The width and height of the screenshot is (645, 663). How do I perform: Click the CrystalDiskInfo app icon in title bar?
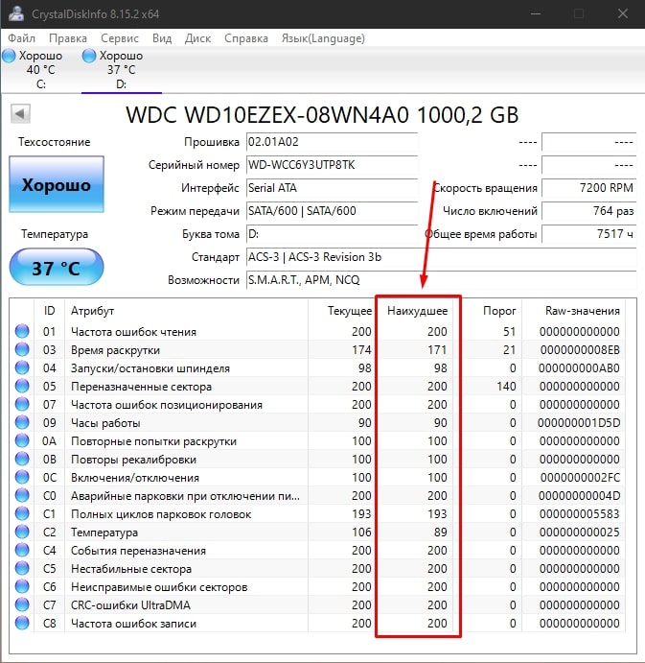point(16,13)
